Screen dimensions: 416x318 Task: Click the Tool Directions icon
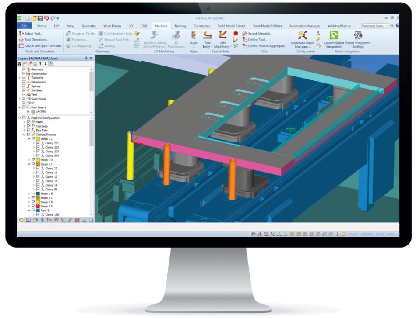coord(21,40)
